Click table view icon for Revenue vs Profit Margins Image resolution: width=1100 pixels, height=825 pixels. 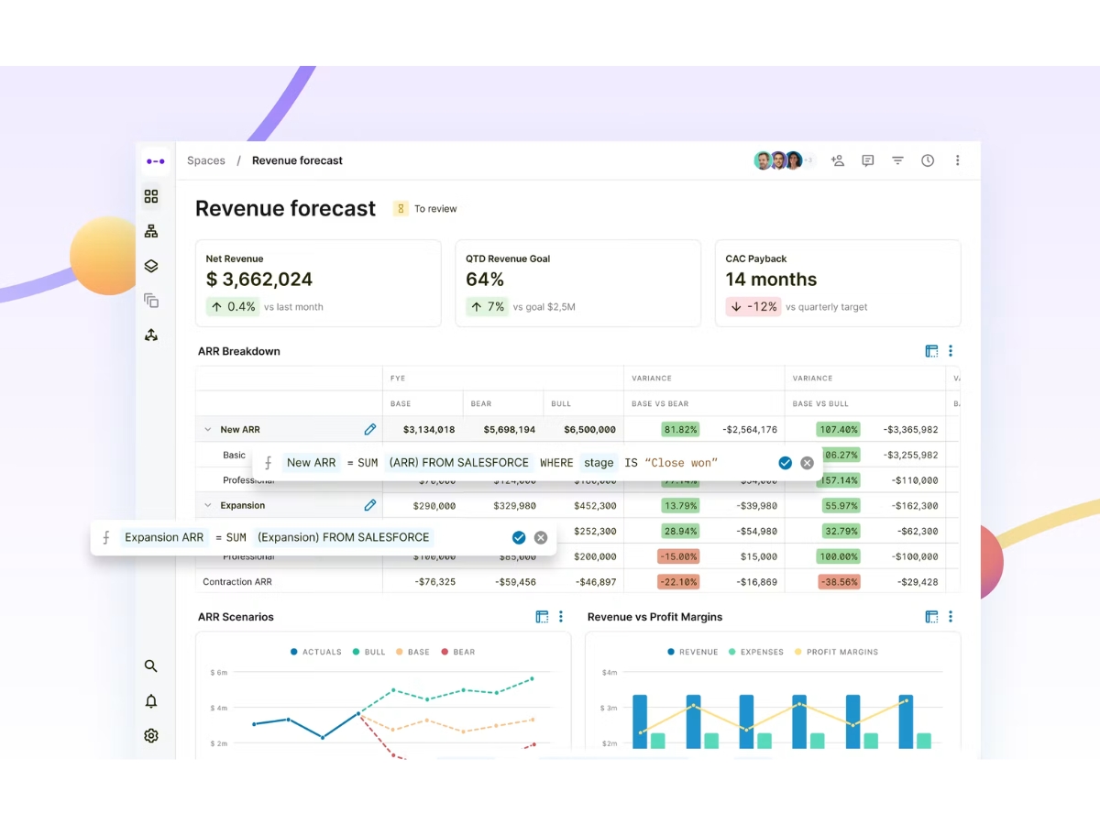point(931,617)
